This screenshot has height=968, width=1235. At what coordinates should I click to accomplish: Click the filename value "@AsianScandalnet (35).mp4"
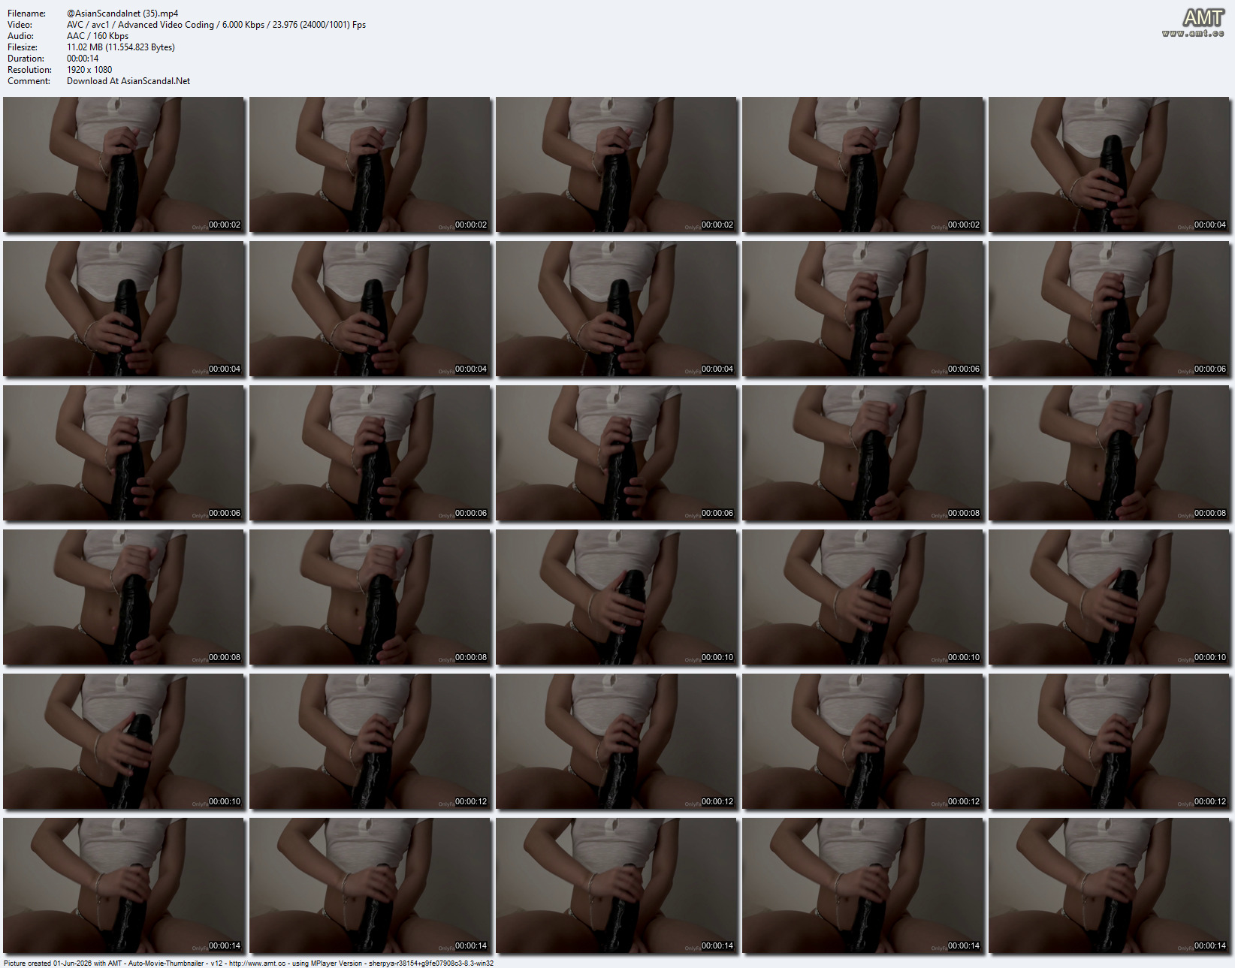122,14
